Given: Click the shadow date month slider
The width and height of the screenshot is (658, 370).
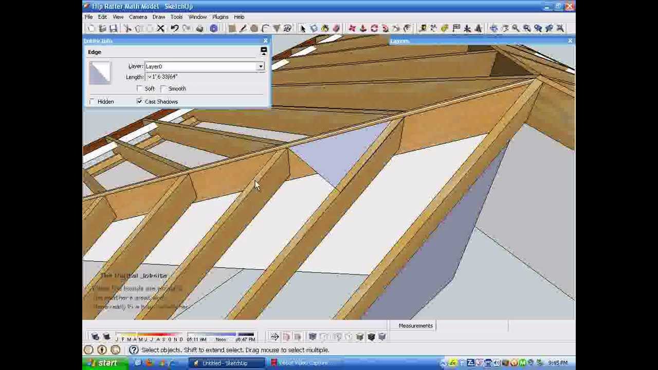Looking at the screenshot, I should [149, 336].
